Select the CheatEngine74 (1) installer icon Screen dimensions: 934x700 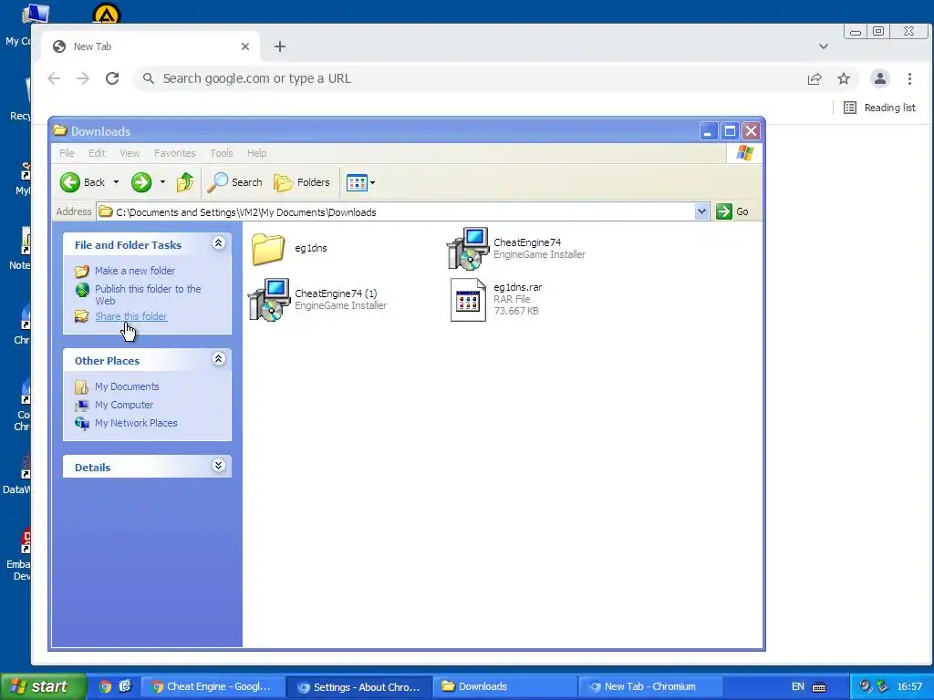click(269, 299)
